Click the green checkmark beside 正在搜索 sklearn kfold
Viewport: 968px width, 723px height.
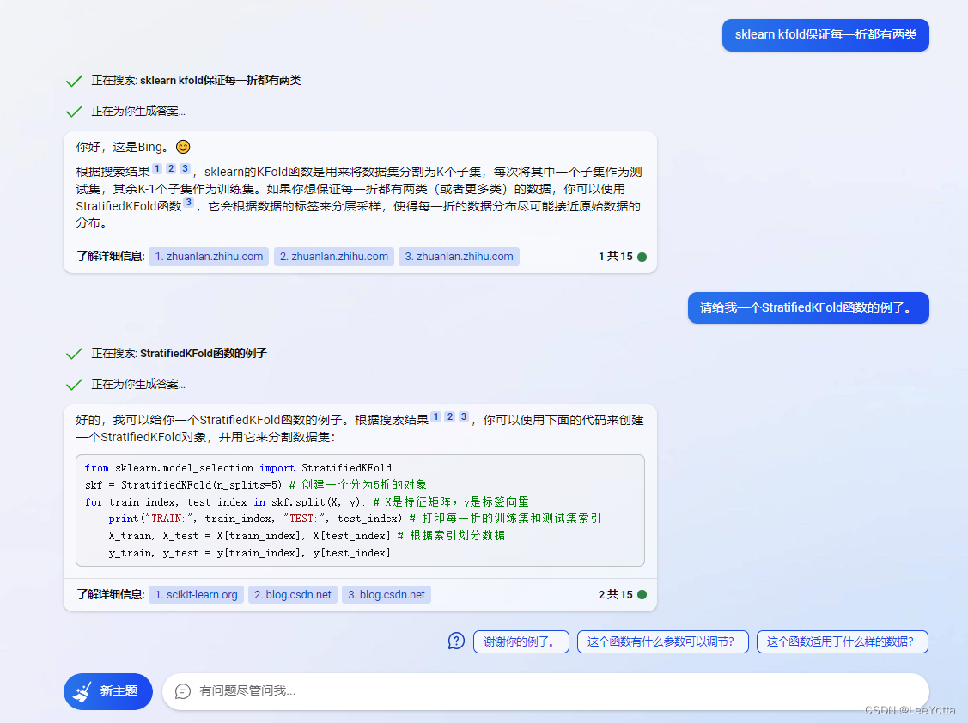coord(73,81)
